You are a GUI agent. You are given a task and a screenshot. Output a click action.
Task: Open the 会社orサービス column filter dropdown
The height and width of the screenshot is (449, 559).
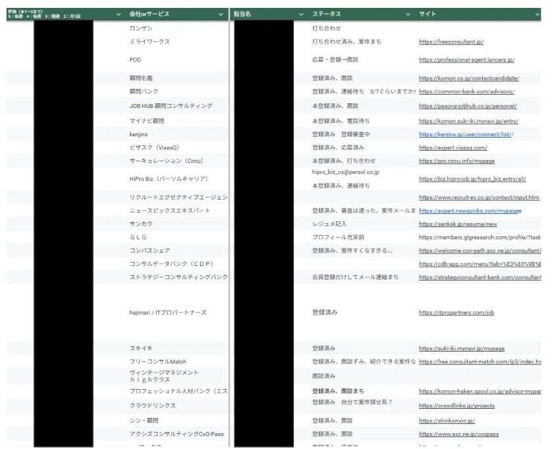click(221, 14)
